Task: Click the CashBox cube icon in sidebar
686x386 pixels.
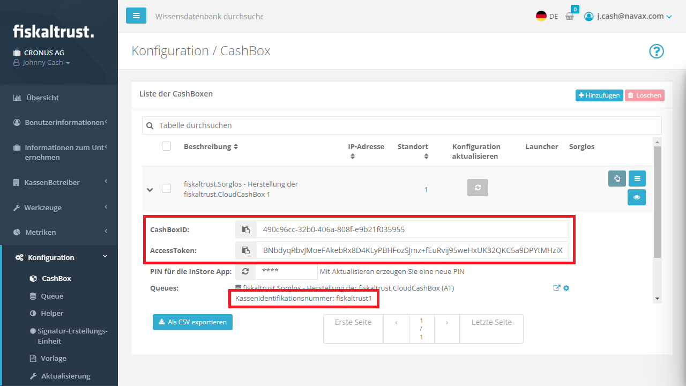Action: 33,278
